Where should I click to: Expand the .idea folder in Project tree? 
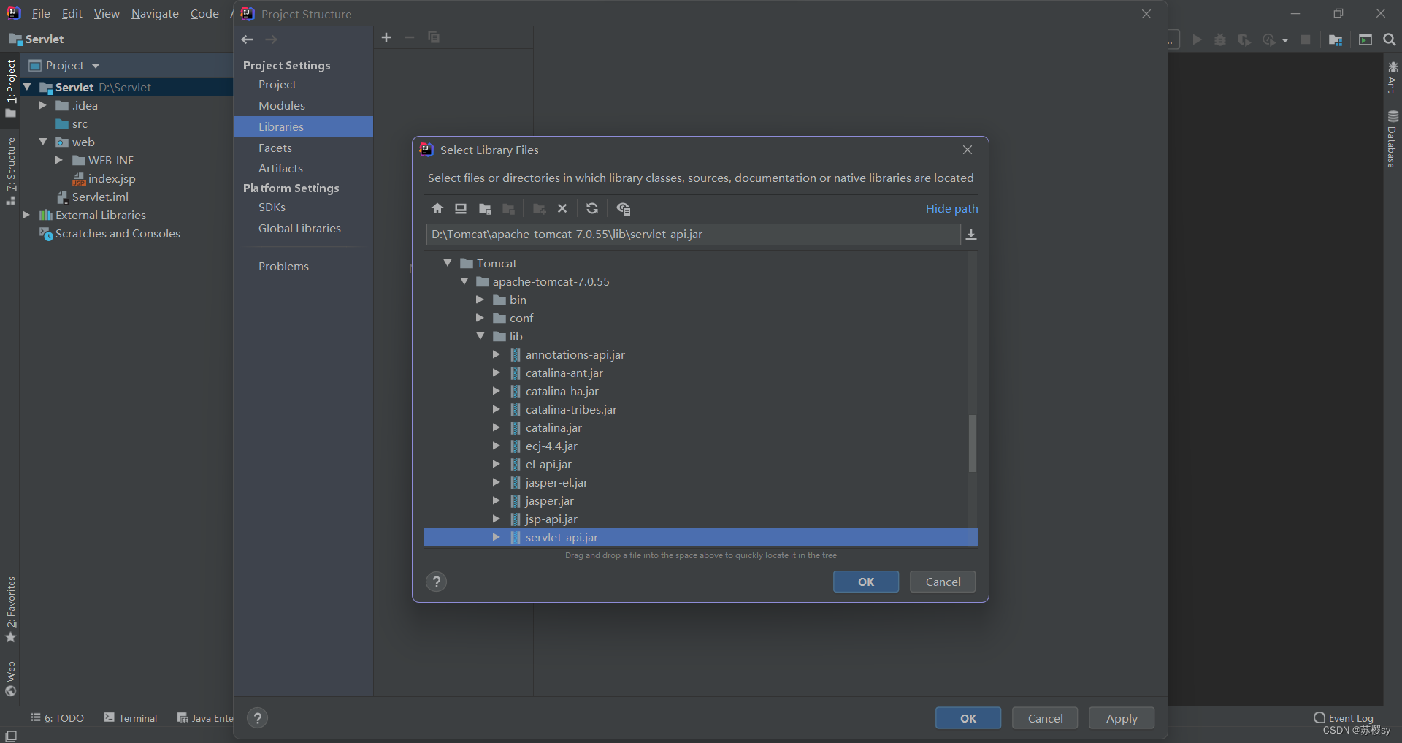tap(42, 105)
